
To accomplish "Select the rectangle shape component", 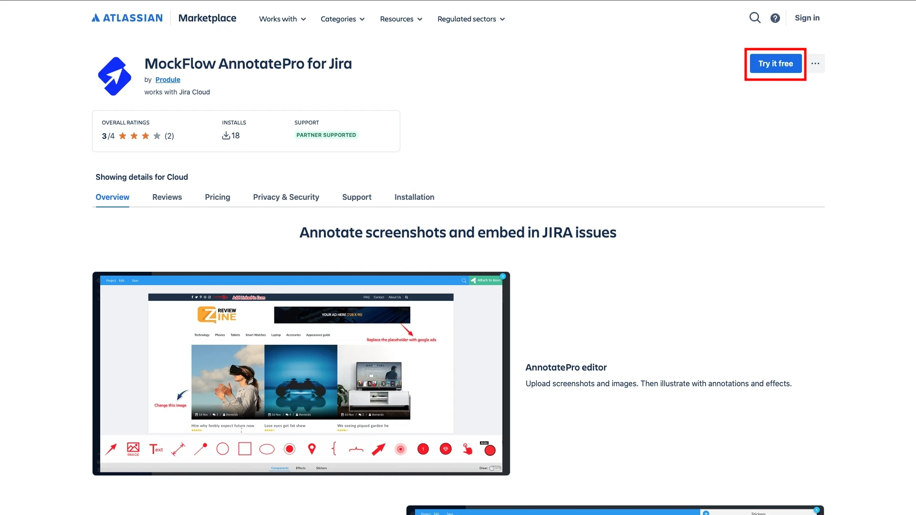I will [x=244, y=449].
